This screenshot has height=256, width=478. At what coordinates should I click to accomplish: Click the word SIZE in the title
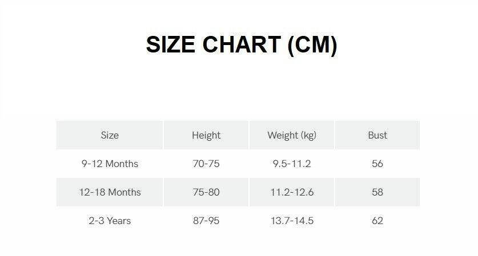tap(171, 44)
